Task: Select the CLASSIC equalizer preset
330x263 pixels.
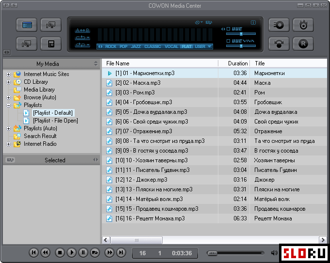Action: coord(152,46)
